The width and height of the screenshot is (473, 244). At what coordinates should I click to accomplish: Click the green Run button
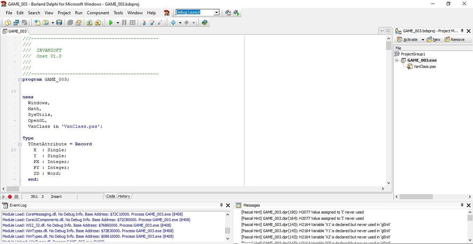tap(110, 23)
